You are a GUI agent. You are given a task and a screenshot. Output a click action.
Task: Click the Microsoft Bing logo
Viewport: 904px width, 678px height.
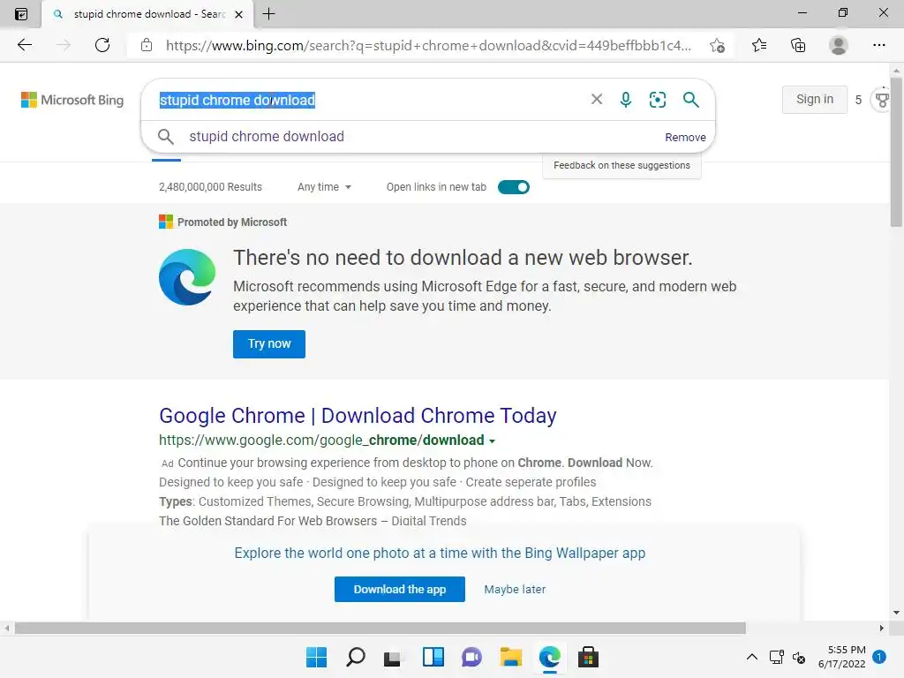click(72, 100)
